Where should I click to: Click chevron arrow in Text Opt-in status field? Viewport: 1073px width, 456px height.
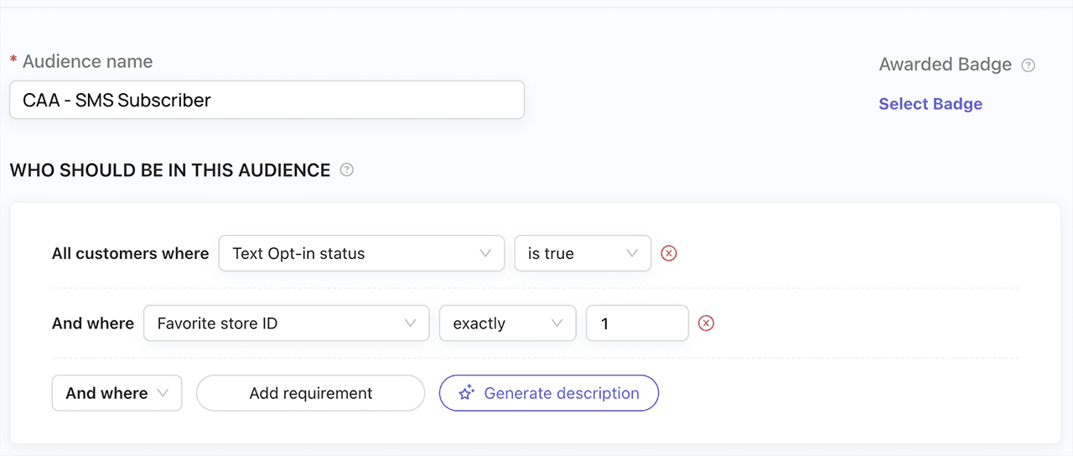tap(485, 253)
